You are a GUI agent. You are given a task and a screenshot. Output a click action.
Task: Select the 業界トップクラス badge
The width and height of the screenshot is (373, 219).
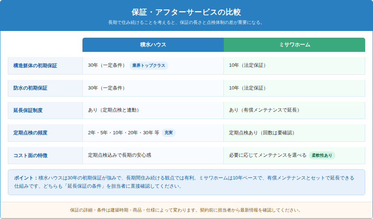[149, 65]
